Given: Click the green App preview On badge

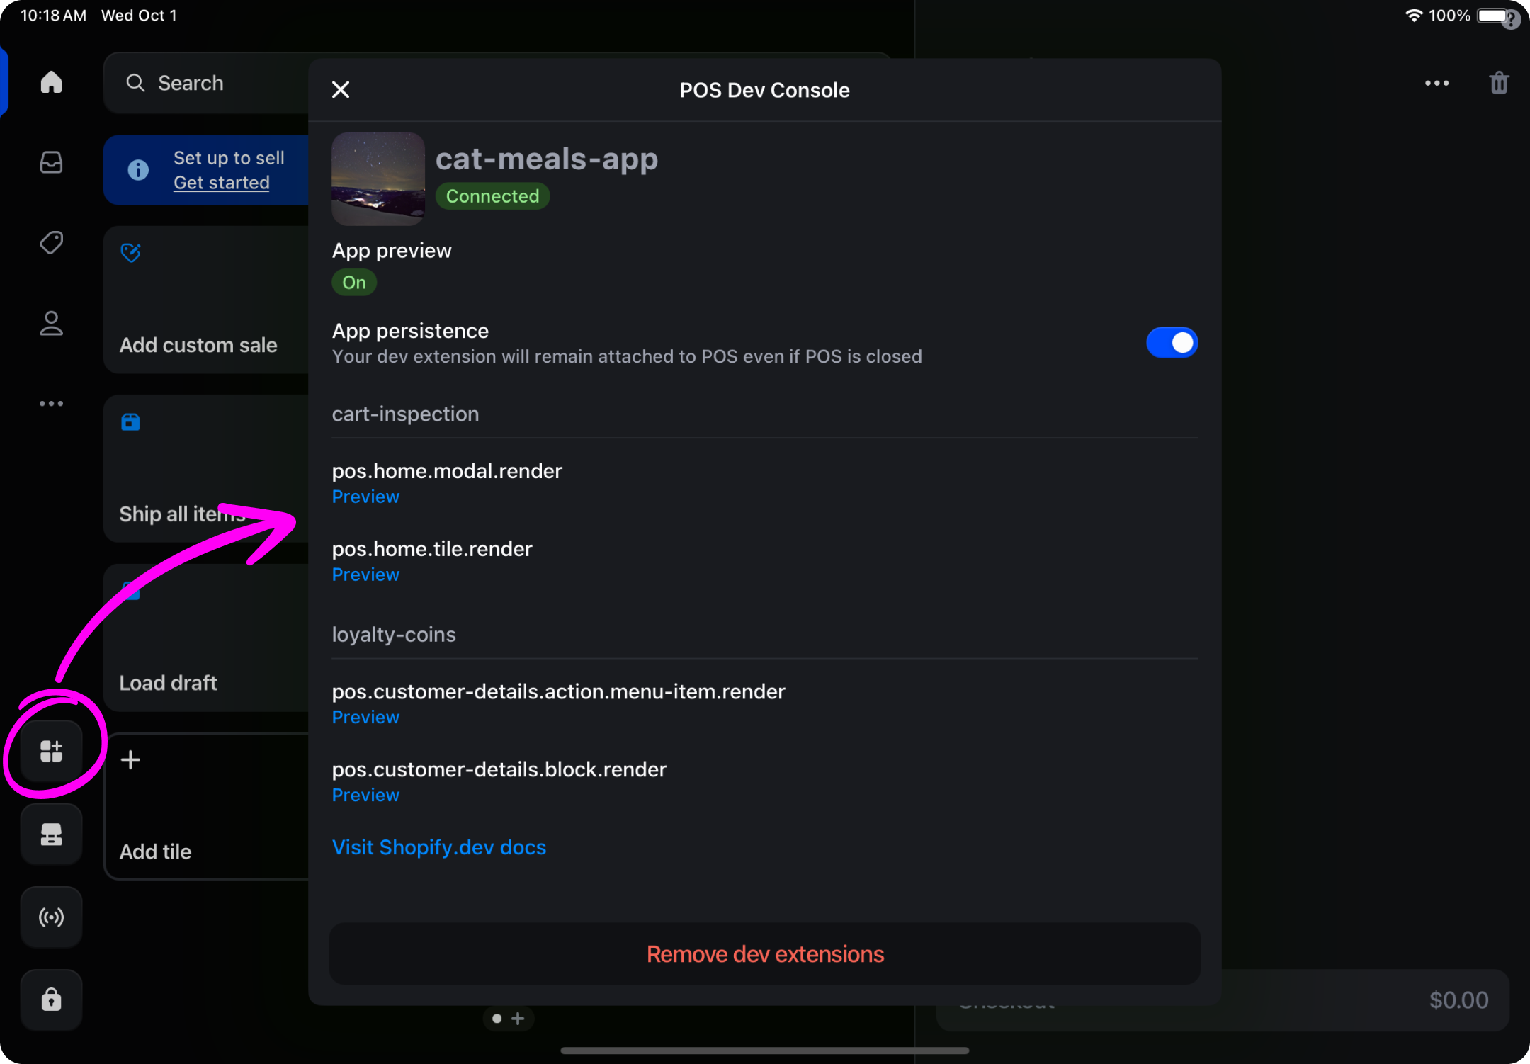Looking at the screenshot, I should tap(354, 282).
